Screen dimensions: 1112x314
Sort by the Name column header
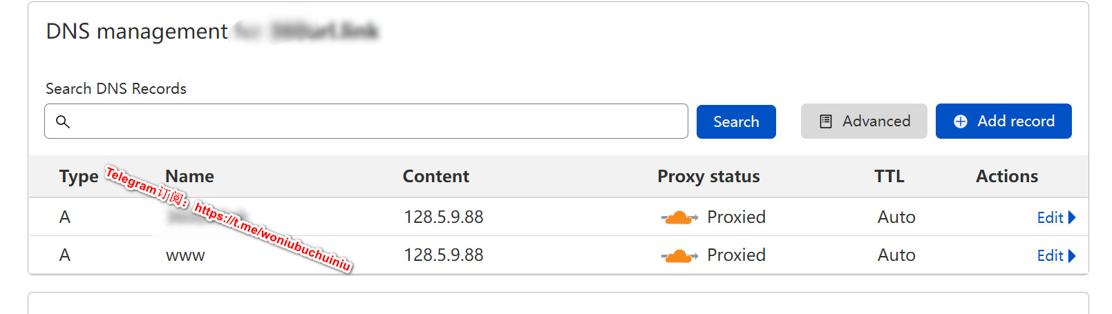(x=190, y=177)
